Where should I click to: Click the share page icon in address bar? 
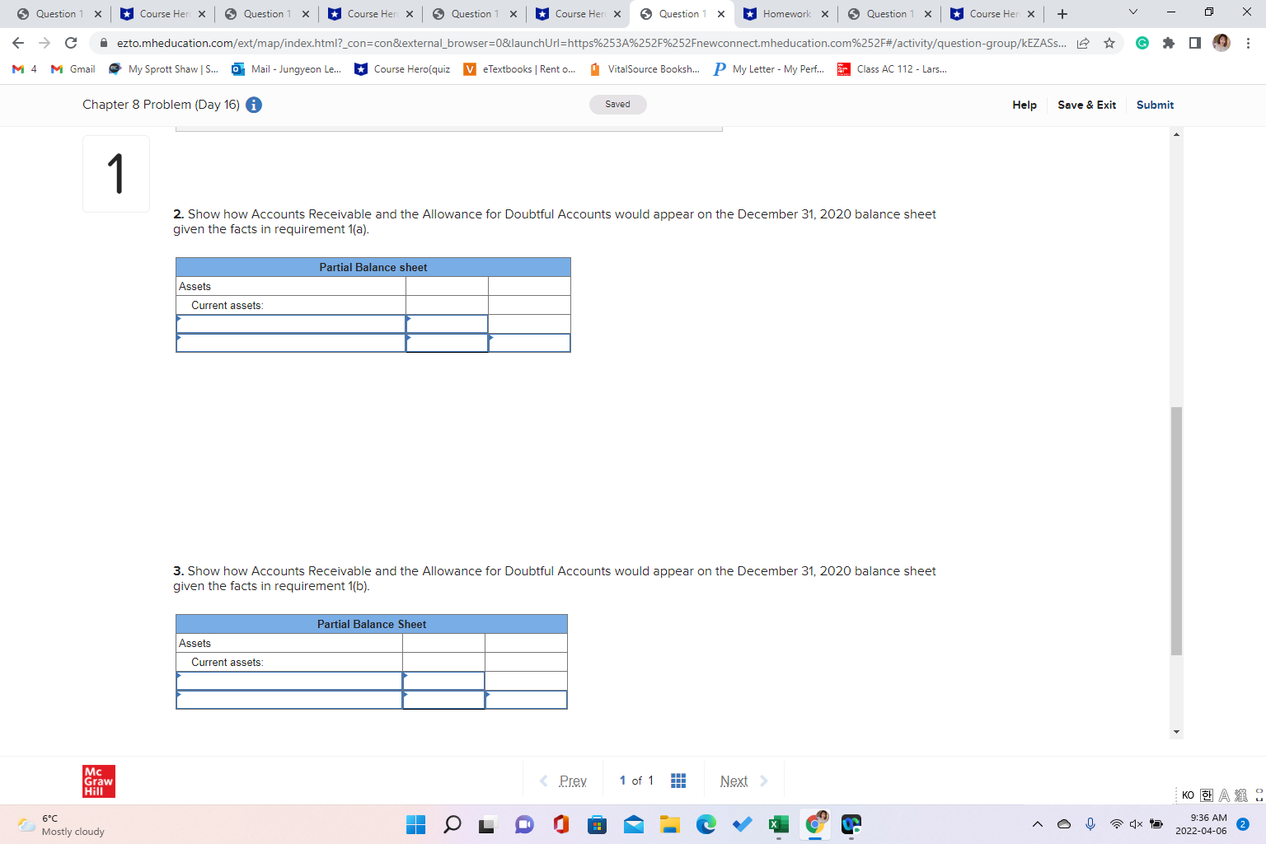(x=1083, y=43)
